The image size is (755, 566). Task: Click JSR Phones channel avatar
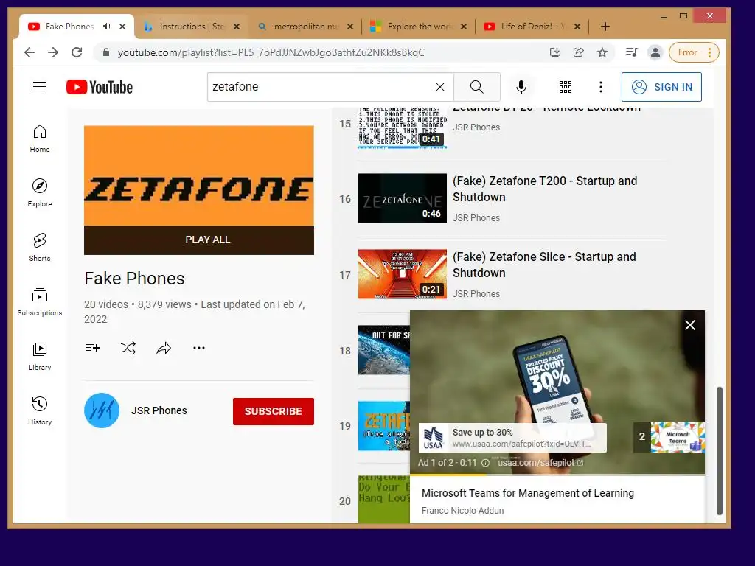102,410
